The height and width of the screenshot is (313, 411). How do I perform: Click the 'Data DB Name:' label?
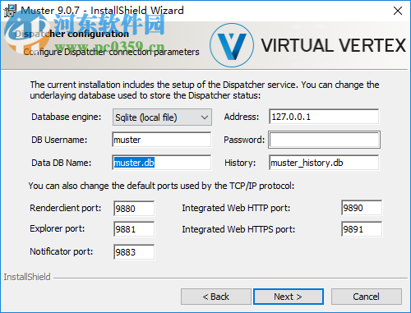tap(61, 163)
